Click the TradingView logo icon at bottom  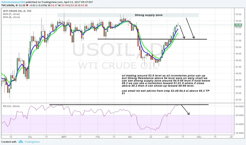21,142
